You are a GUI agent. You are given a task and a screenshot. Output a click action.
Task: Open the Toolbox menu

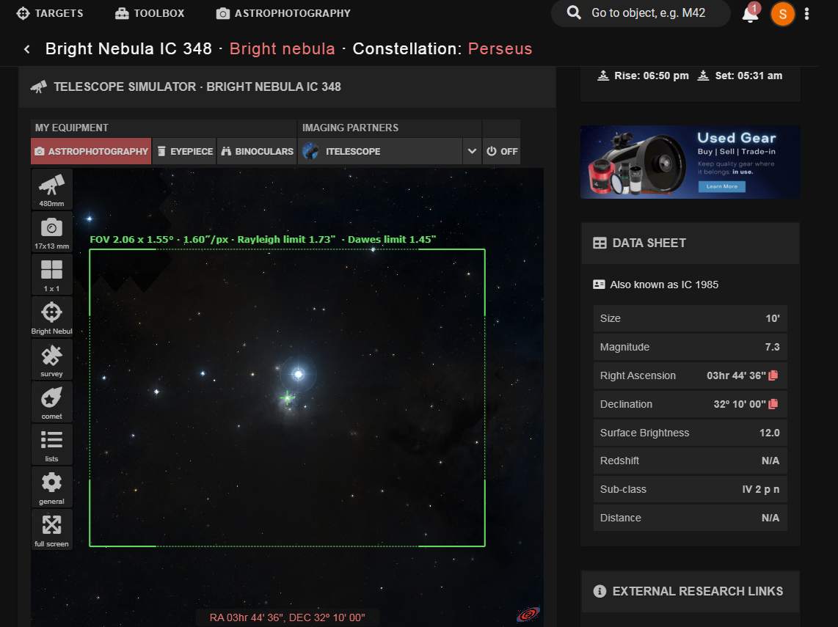(x=150, y=13)
